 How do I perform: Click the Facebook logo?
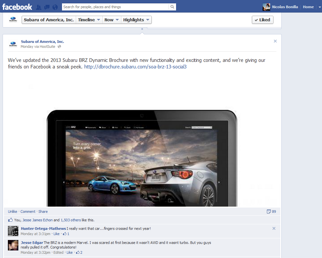(17, 7)
